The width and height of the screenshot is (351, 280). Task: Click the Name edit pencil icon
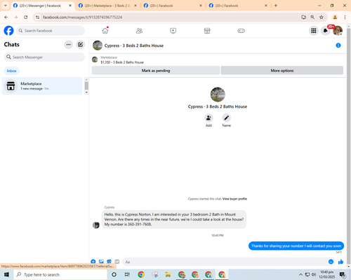[x=226, y=118]
